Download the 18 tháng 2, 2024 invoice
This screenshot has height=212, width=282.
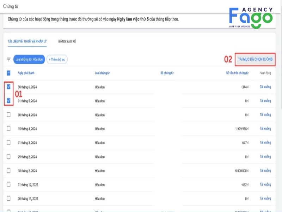click(265, 170)
